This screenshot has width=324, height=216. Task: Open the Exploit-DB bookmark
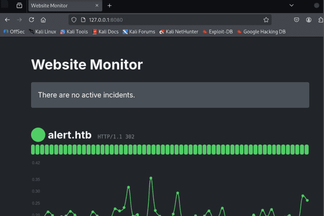(218, 31)
